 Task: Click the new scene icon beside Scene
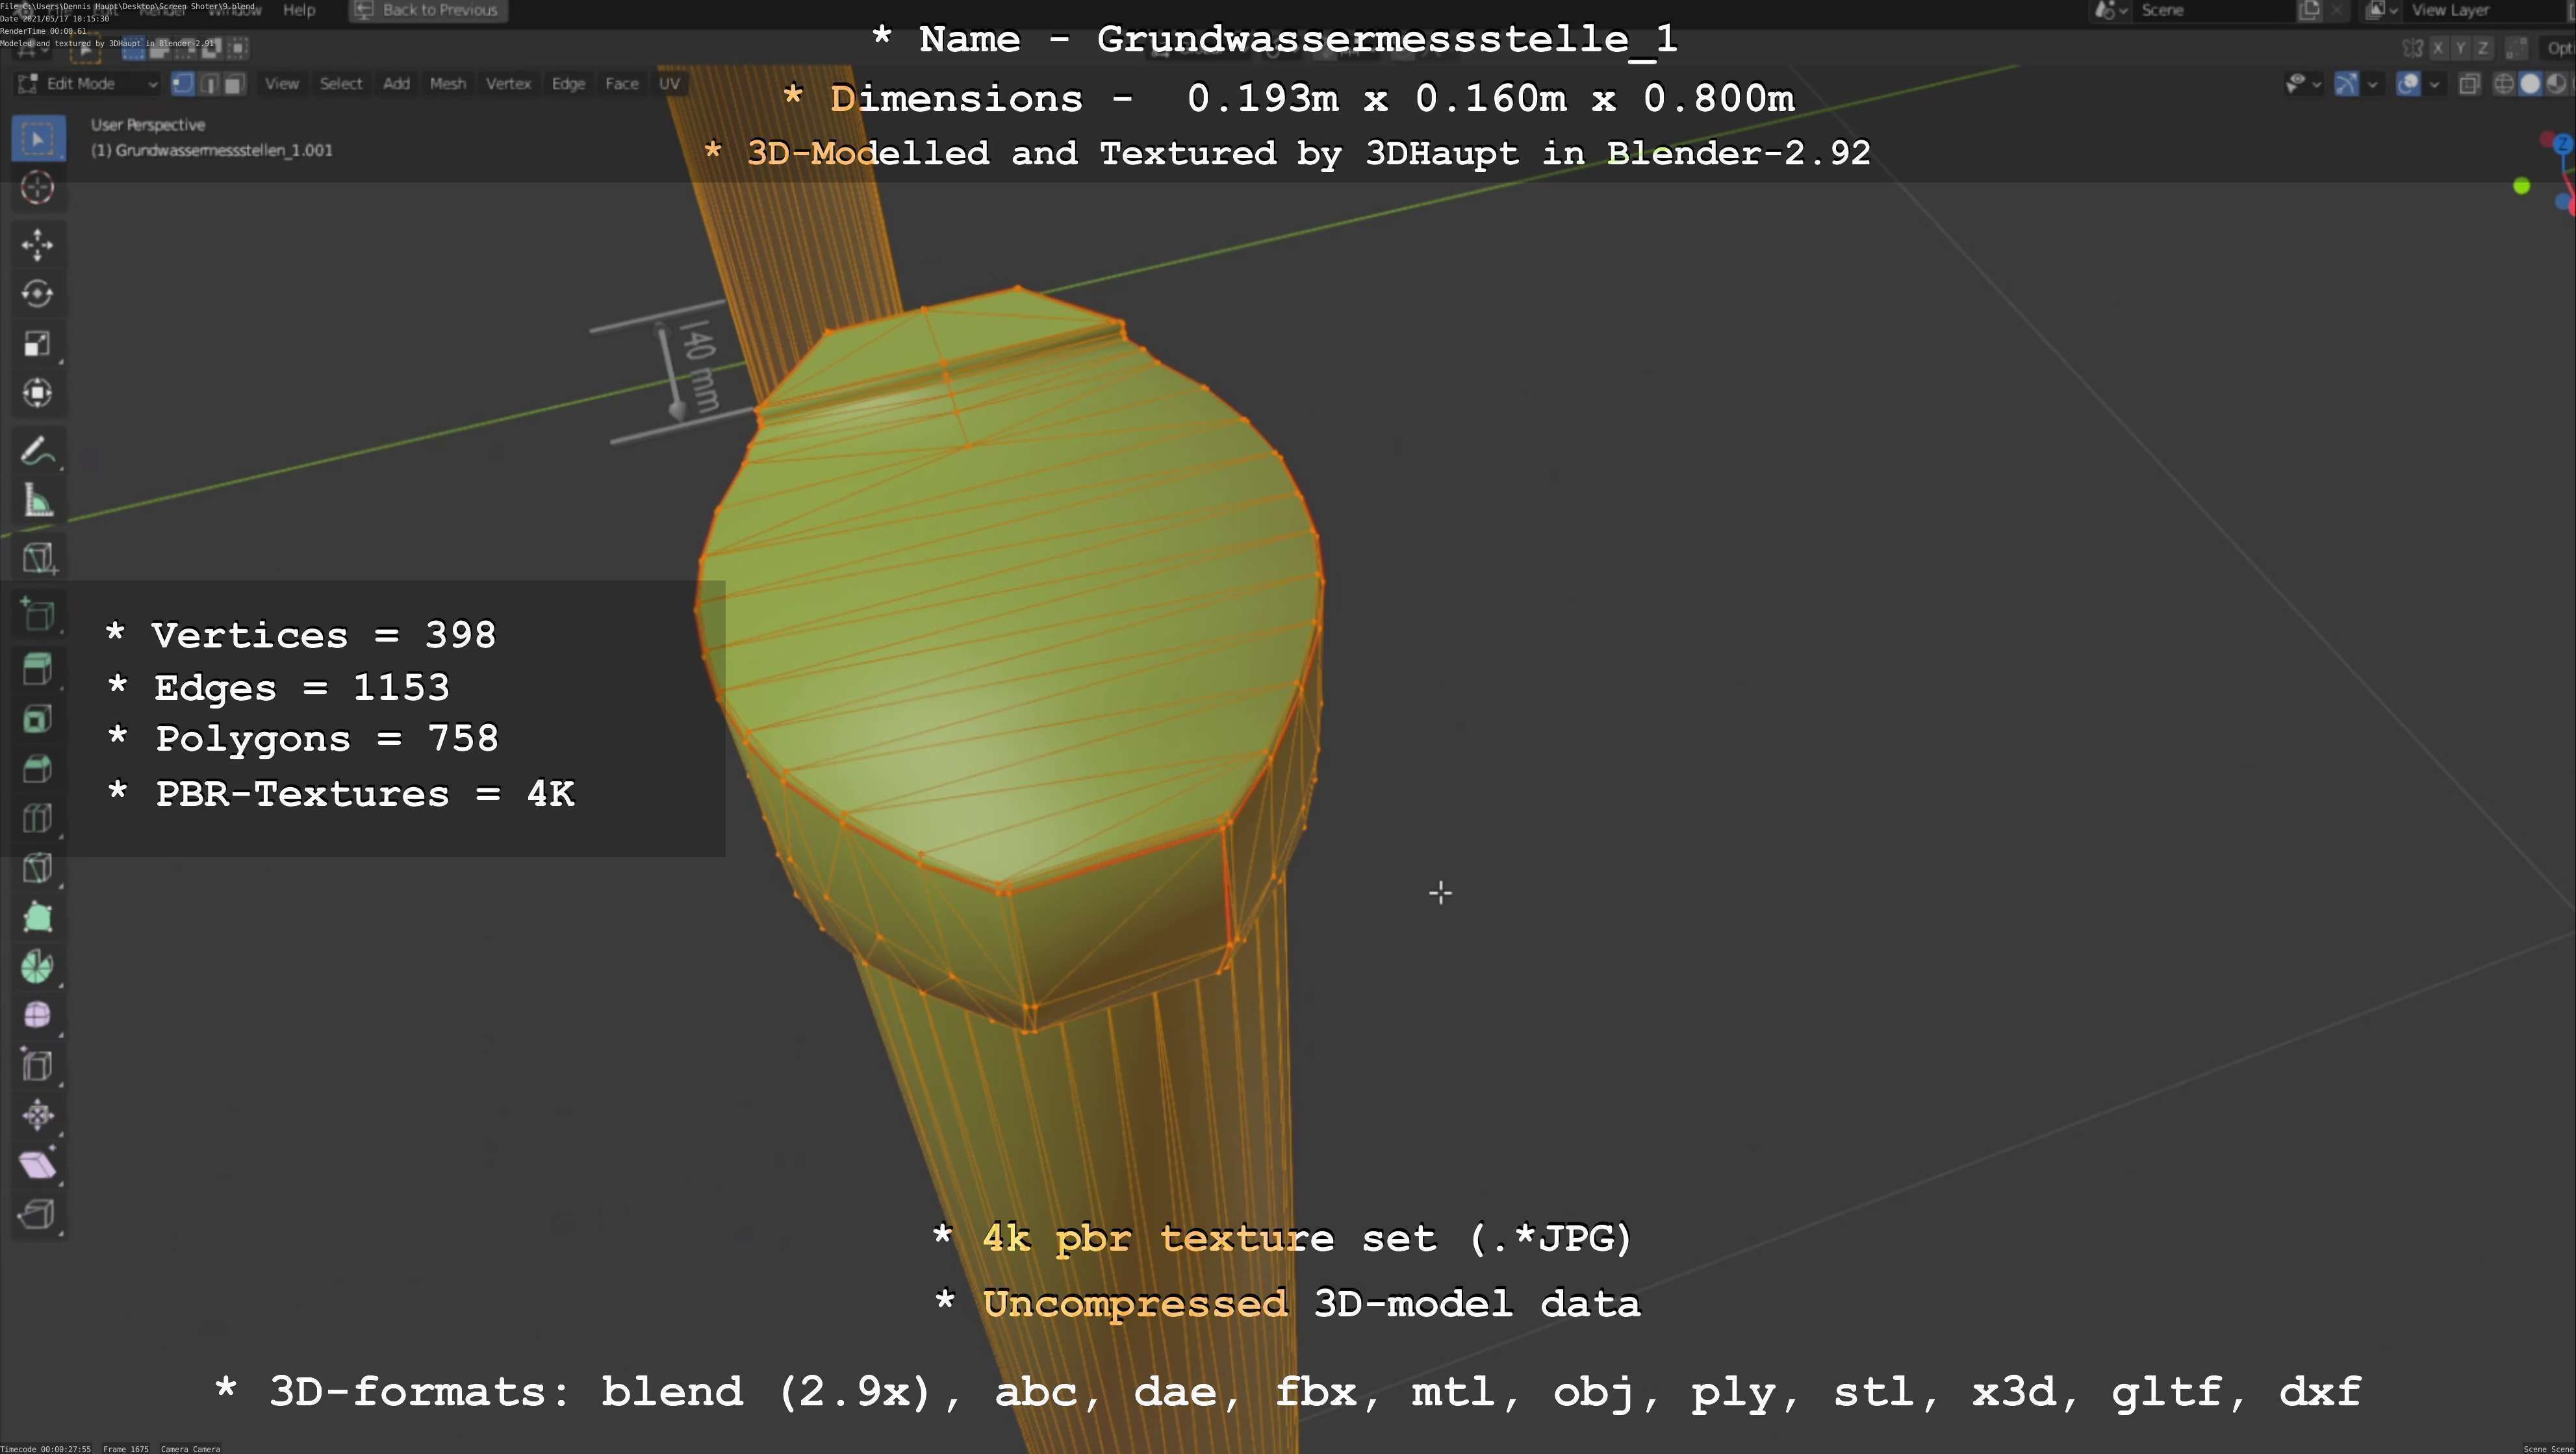(x=2310, y=10)
